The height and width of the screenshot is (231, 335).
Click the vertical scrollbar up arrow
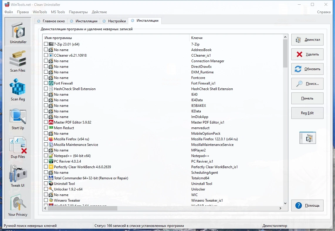(285, 37)
